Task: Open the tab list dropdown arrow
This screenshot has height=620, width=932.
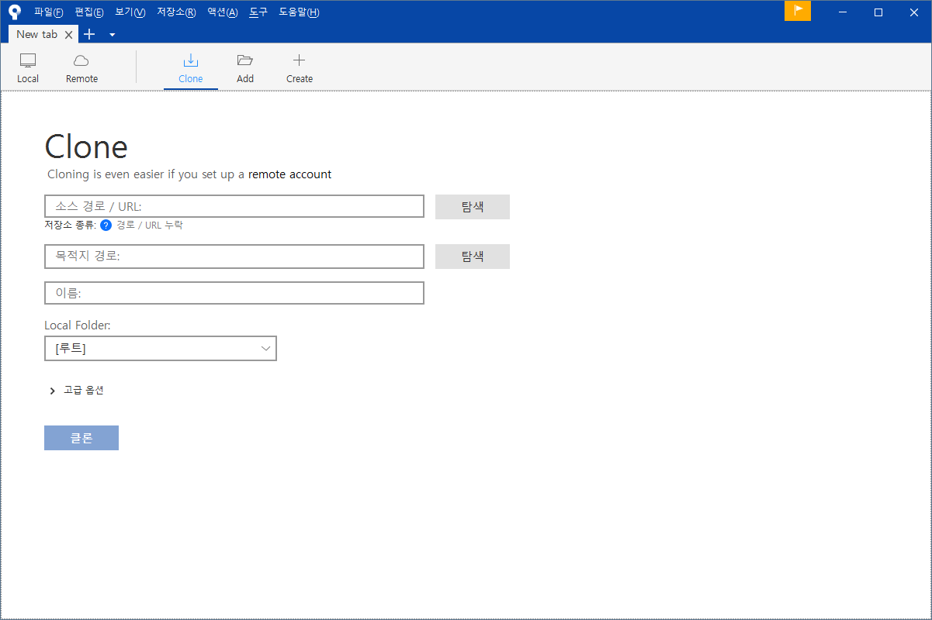Action: click(x=112, y=35)
